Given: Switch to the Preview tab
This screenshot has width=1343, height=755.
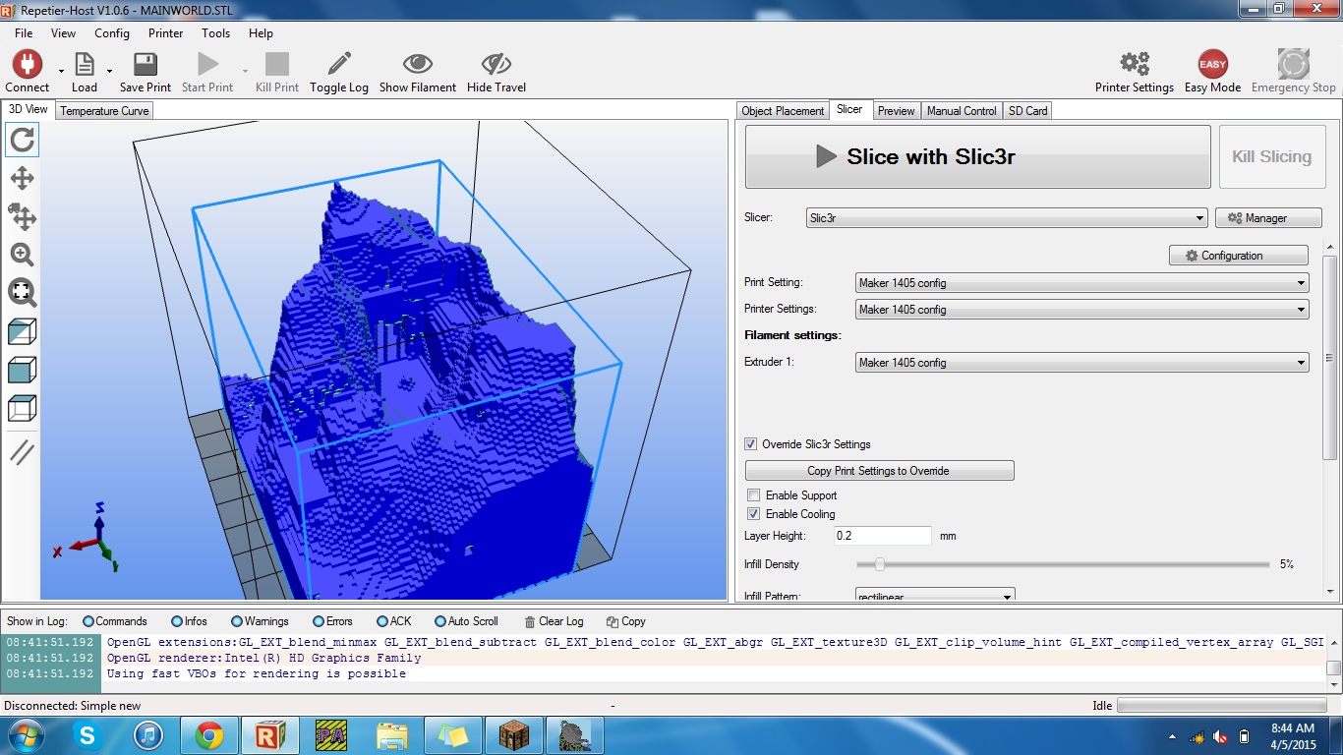Looking at the screenshot, I should (x=896, y=111).
